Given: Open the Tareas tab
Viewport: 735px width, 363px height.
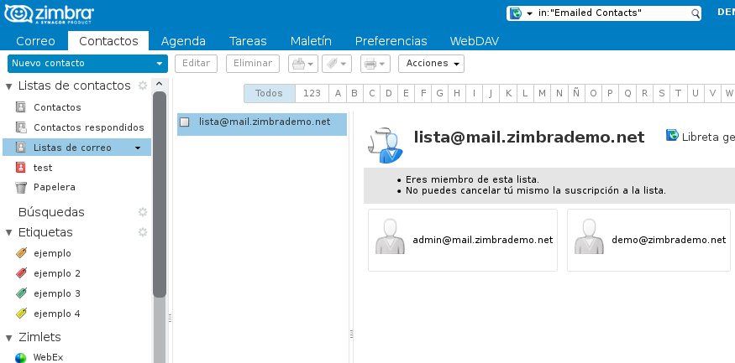Looking at the screenshot, I should click(x=248, y=41).
